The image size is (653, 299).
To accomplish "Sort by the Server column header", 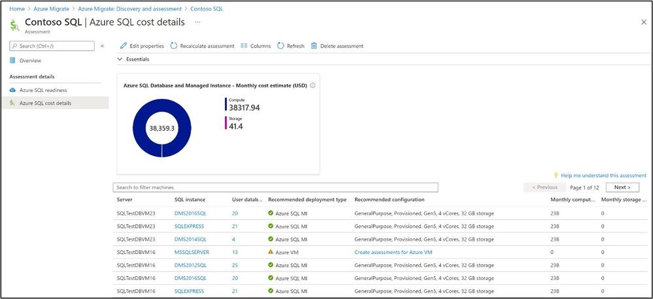I will click(x=124, y=200).
